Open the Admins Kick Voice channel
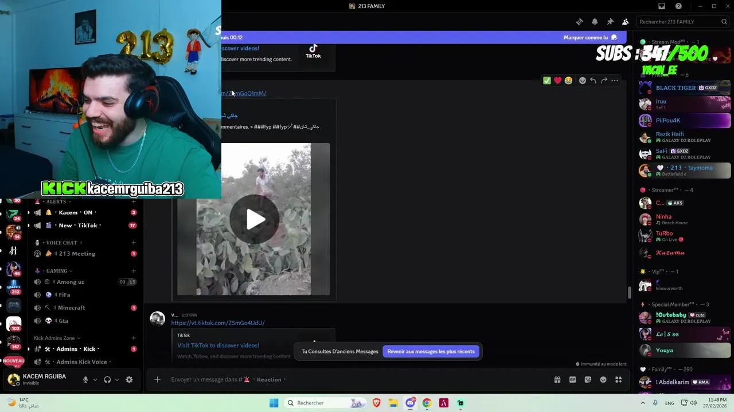 [x=85, y=362]
